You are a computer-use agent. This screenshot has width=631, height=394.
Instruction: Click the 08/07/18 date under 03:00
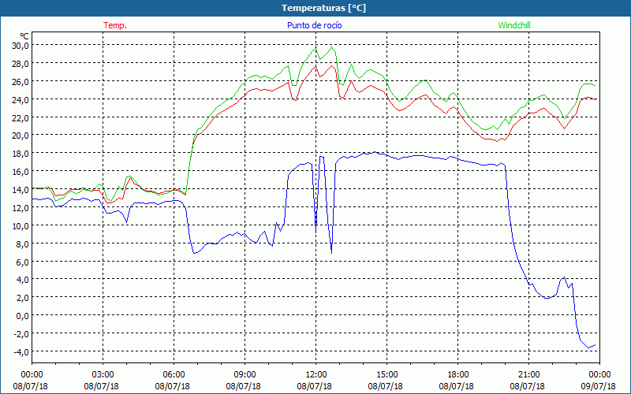pos(102,386)
